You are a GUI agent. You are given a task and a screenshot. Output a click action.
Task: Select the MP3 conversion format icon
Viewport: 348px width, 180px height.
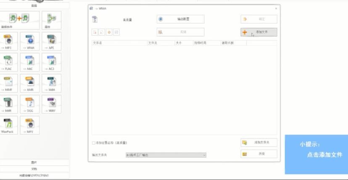click(x=8, y=41)
